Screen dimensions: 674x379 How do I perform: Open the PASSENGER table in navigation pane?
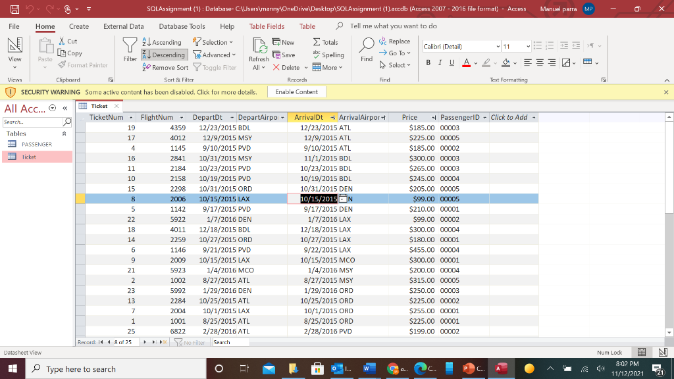[36, 143]
